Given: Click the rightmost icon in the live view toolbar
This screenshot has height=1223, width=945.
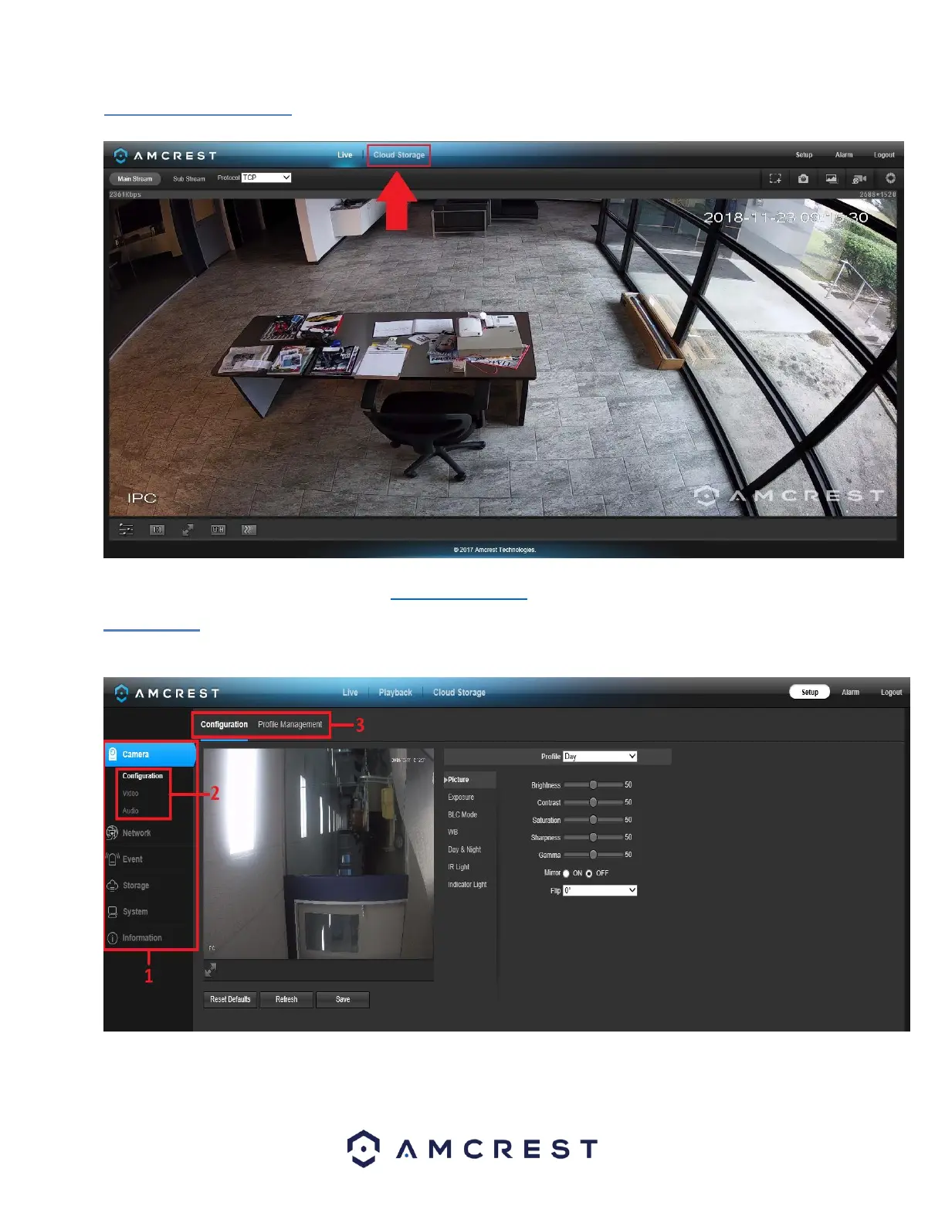Looking at the screenshot, I should point(890,178).
